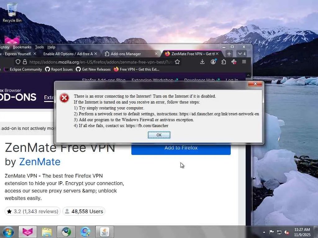This screenshot has height=238, width=318.
Task: Open the Bookmarks menu
Action: tap(22, 47)
